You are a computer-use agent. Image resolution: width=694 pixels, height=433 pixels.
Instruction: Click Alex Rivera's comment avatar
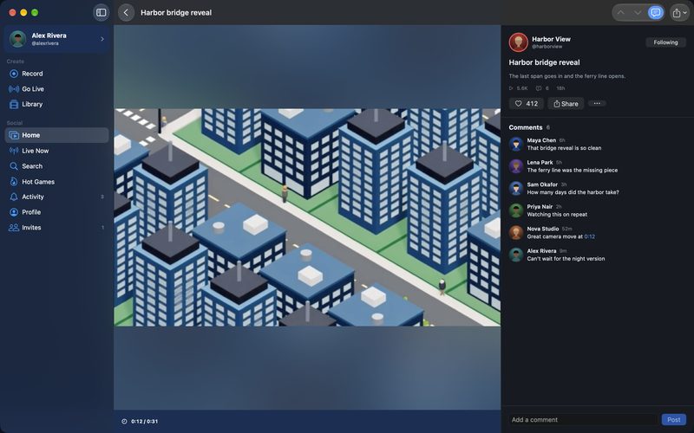tap(516, 255)
